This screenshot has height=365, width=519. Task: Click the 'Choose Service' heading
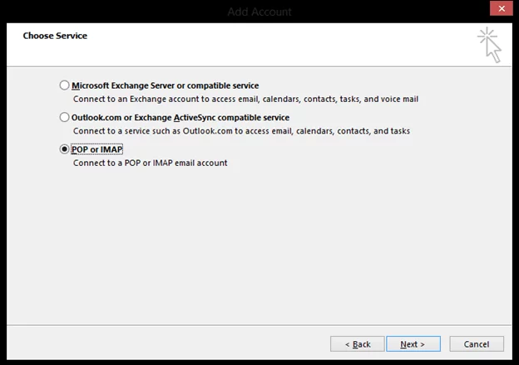click(55, 36)
